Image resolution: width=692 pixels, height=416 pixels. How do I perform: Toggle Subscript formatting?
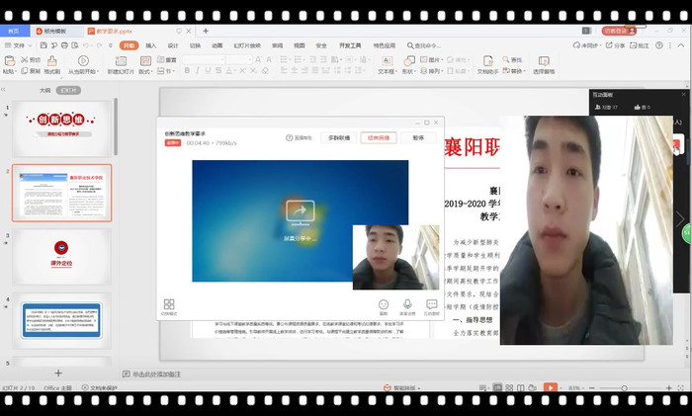[x=253, y=70]
